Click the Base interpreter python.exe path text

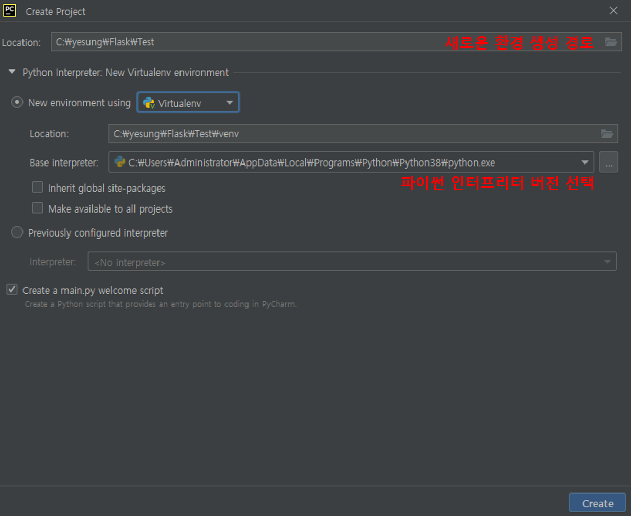(312, 162)
